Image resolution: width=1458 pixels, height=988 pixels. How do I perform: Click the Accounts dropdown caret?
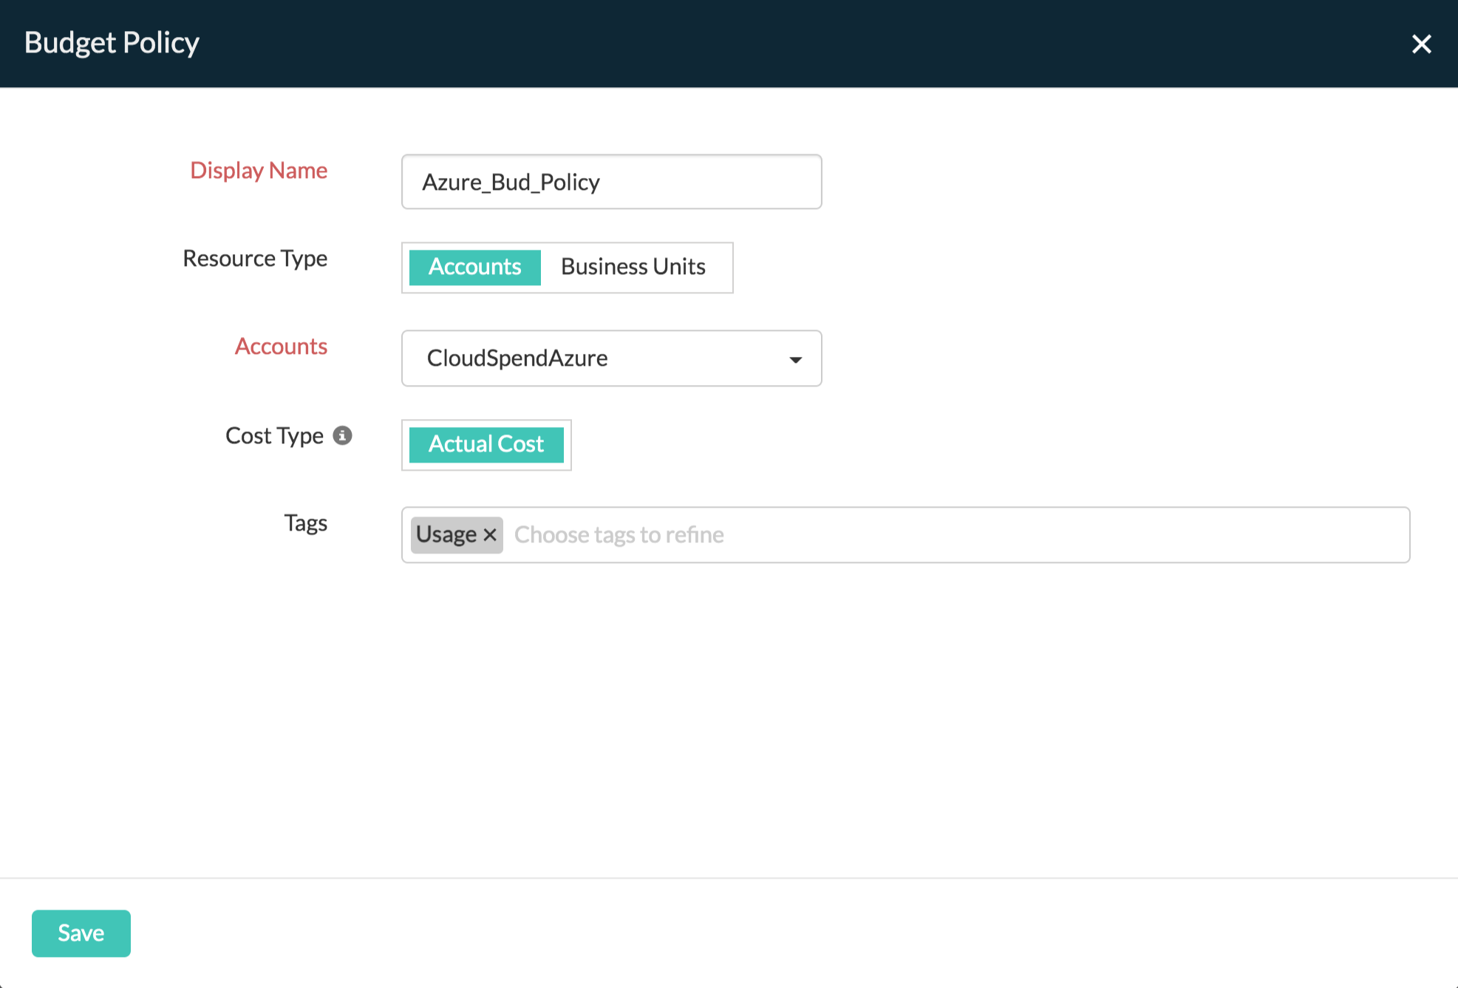point(795,360)
